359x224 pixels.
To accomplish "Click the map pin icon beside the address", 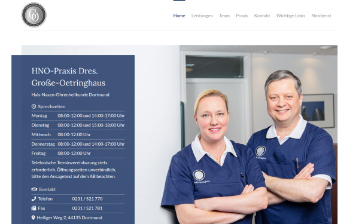I will click(x=33, y=217).
